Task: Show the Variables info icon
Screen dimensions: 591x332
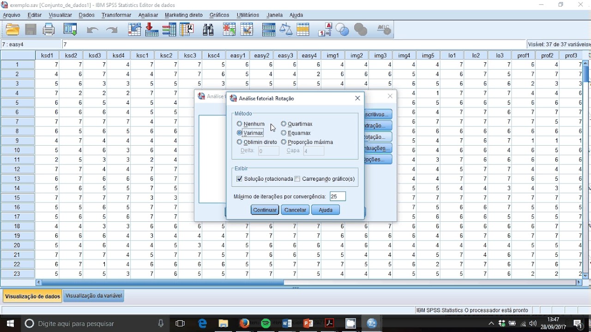Action: pyautogui.click(x=169, y=30)
